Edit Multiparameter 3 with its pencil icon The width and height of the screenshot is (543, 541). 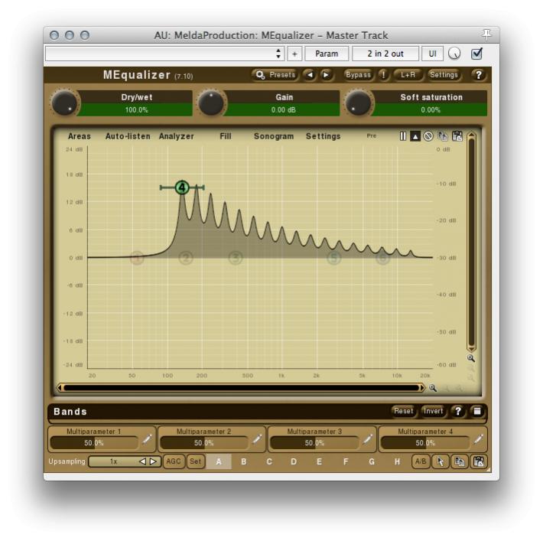[x=368, y=439]
